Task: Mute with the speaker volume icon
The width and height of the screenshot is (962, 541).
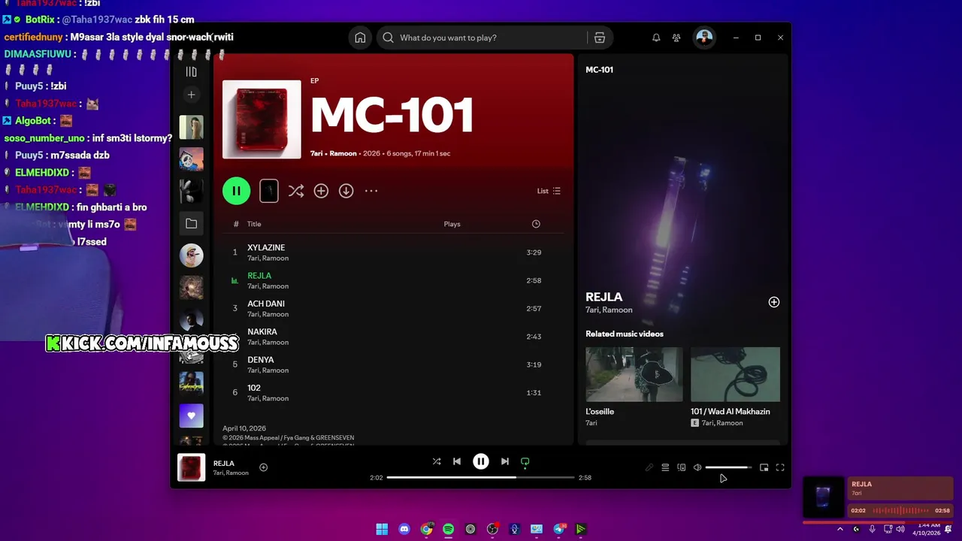Action: (697, 467)
